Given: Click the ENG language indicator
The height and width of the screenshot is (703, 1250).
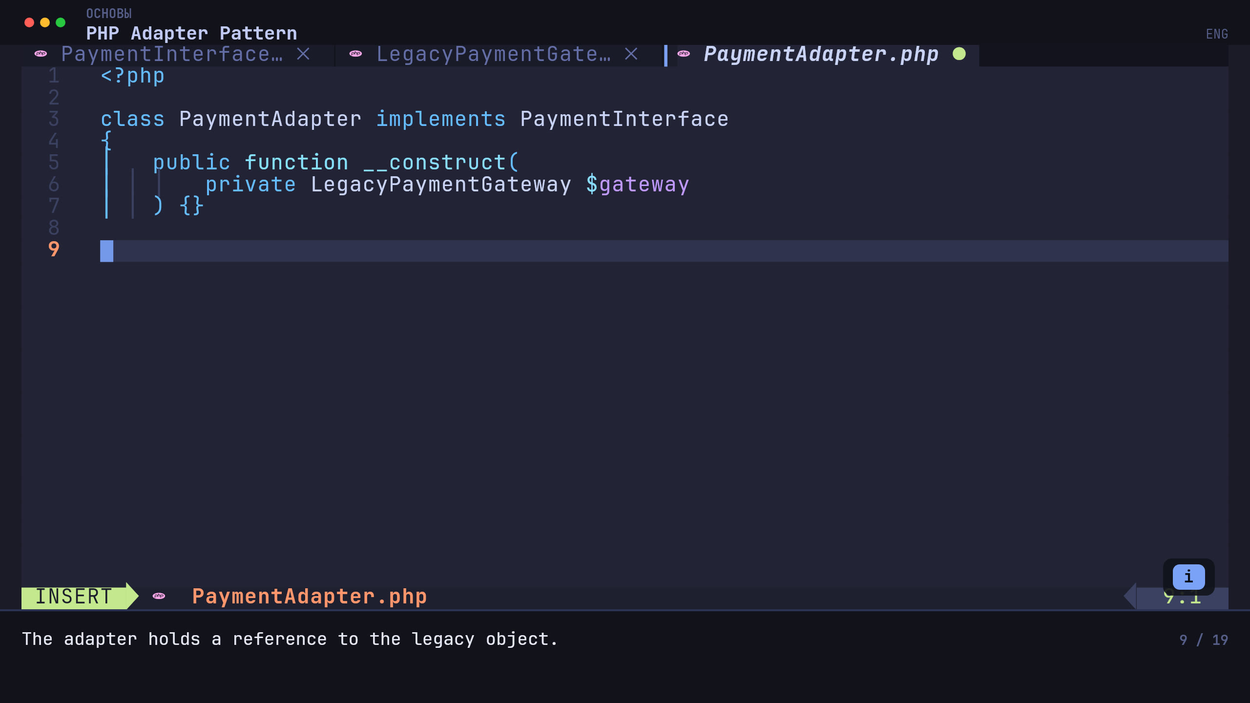Looking at the screenshot, I should 1217,34.
